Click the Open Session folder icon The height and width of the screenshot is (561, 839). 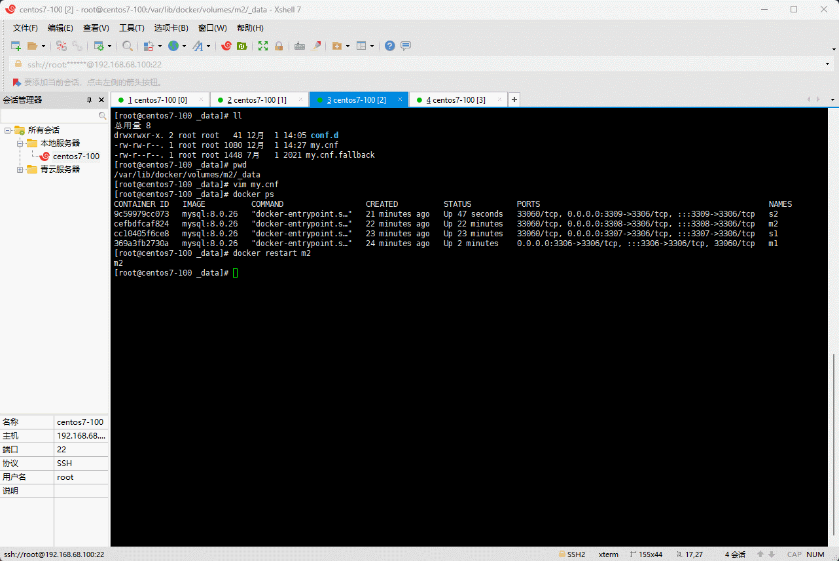point(32,46)
